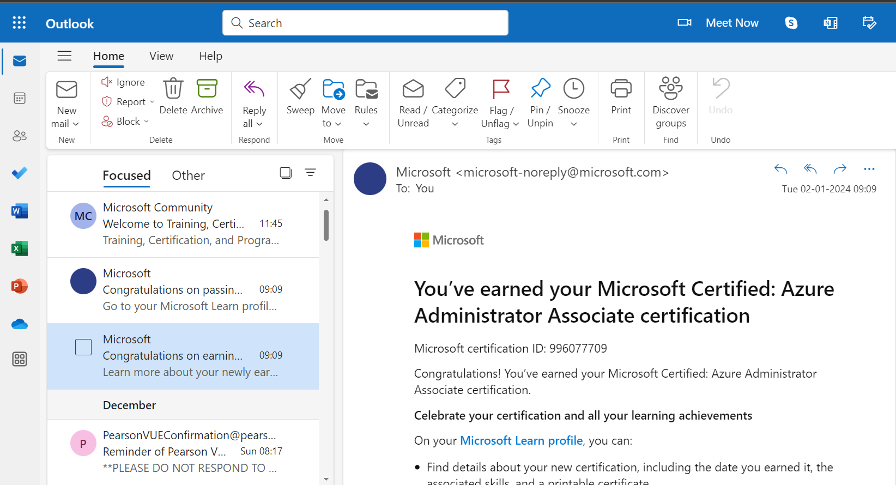Open People from the left sidebar
Image resolution: width=896 pixels, height=485 pixels.
(x=20, y=136)
